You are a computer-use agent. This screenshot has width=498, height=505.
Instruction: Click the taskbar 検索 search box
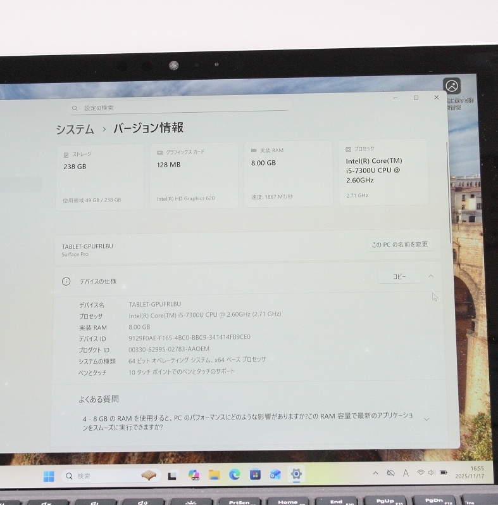[111, 476]
